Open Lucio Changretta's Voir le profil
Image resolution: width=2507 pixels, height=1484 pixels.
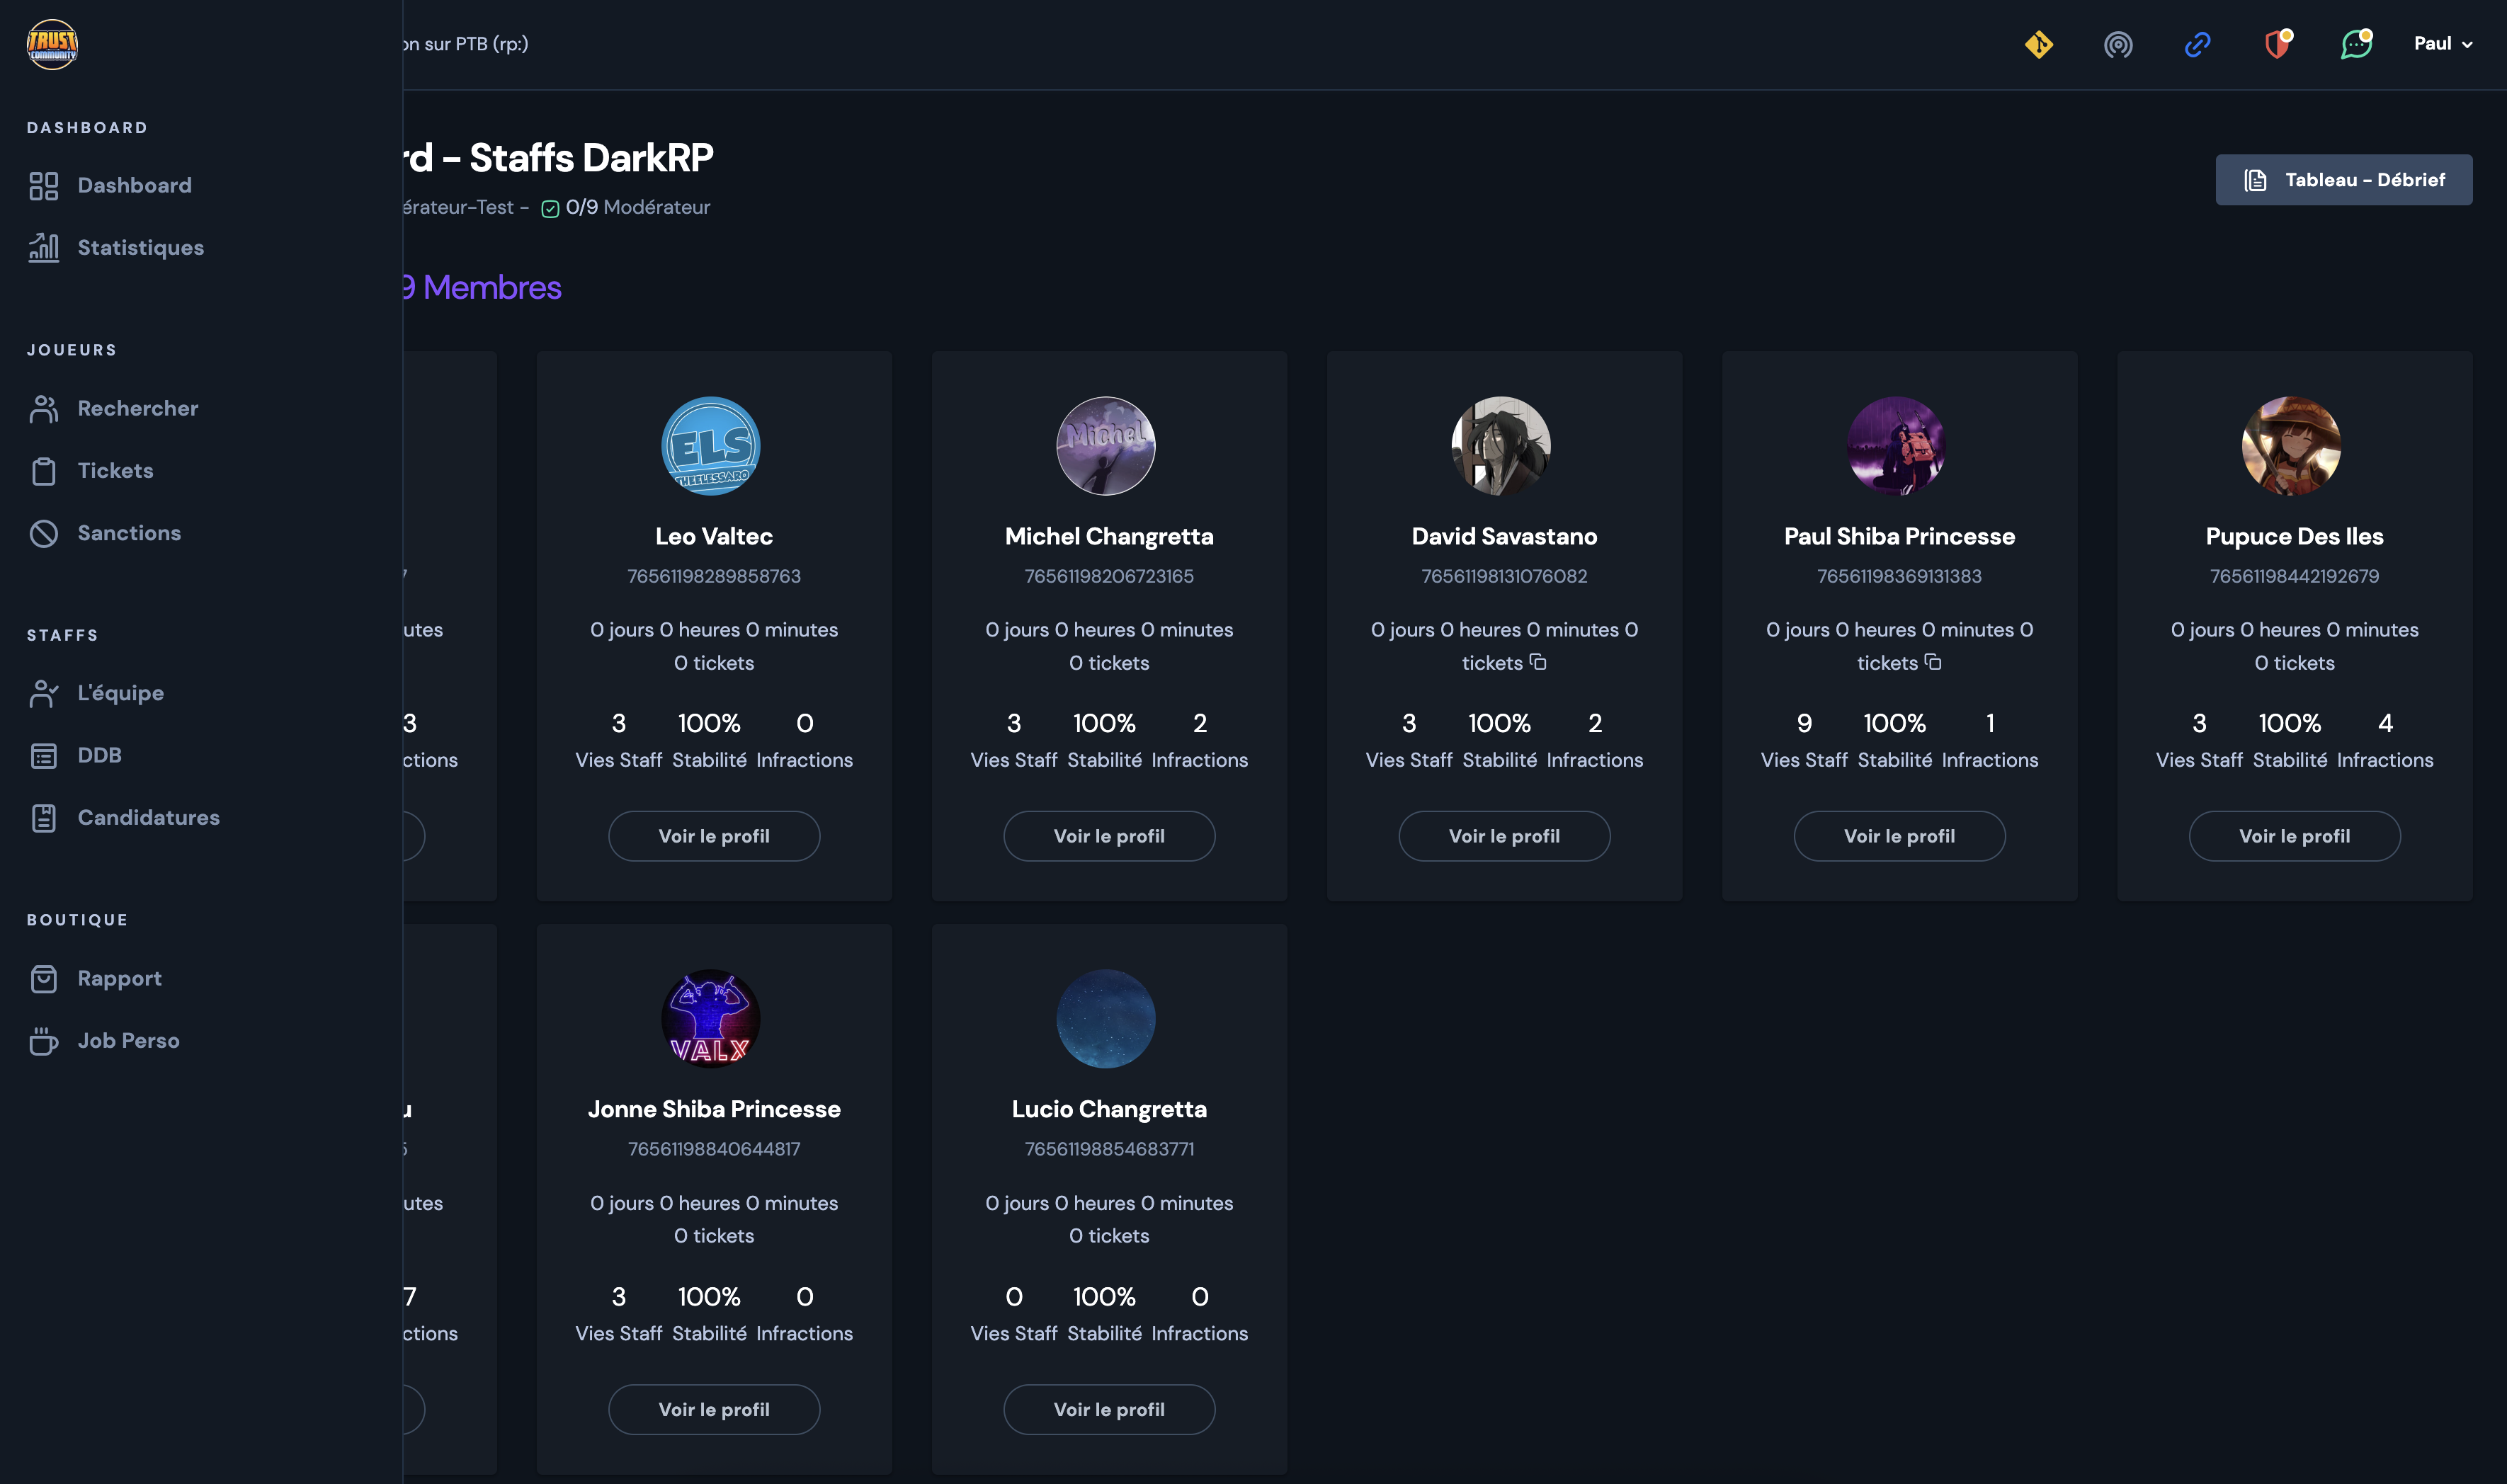(1108, 1409)
